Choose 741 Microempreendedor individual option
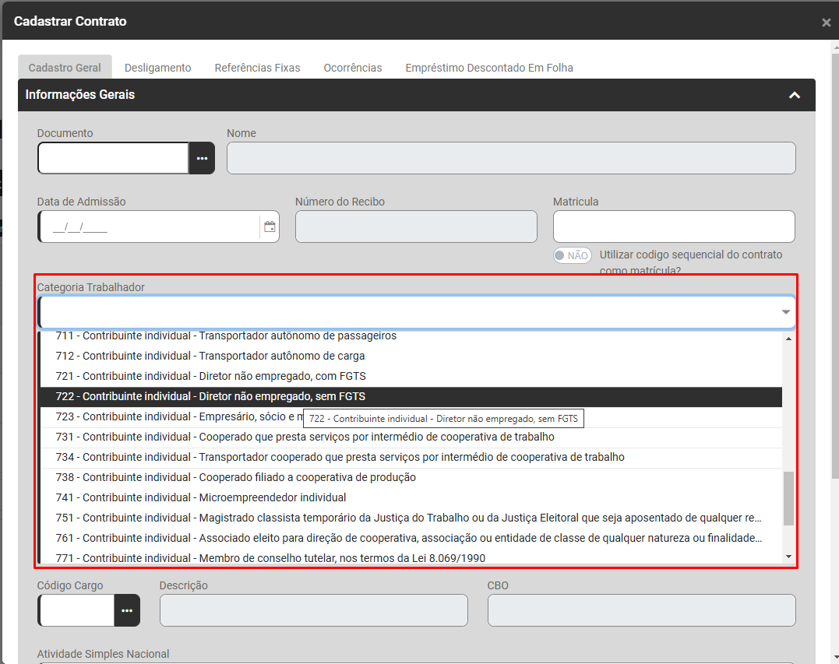The height and width of the screenshot is (664, 839). tap(201, 497)
